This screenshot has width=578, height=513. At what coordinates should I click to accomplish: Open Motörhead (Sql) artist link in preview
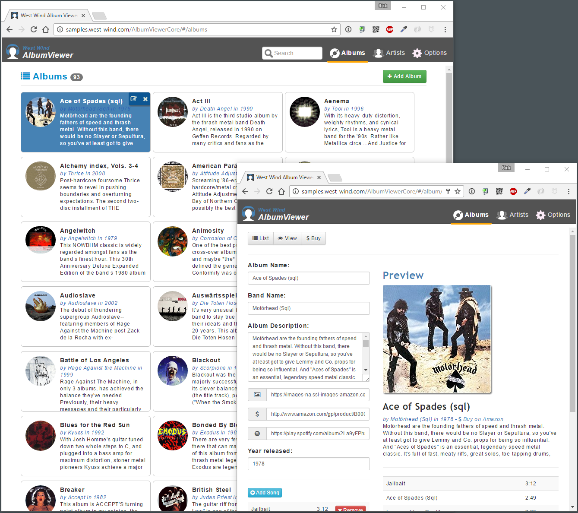point(407,419)
